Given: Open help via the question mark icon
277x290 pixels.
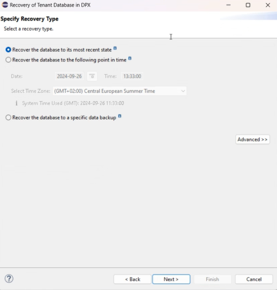Looking at the screenshot, I should coord(9,279).
